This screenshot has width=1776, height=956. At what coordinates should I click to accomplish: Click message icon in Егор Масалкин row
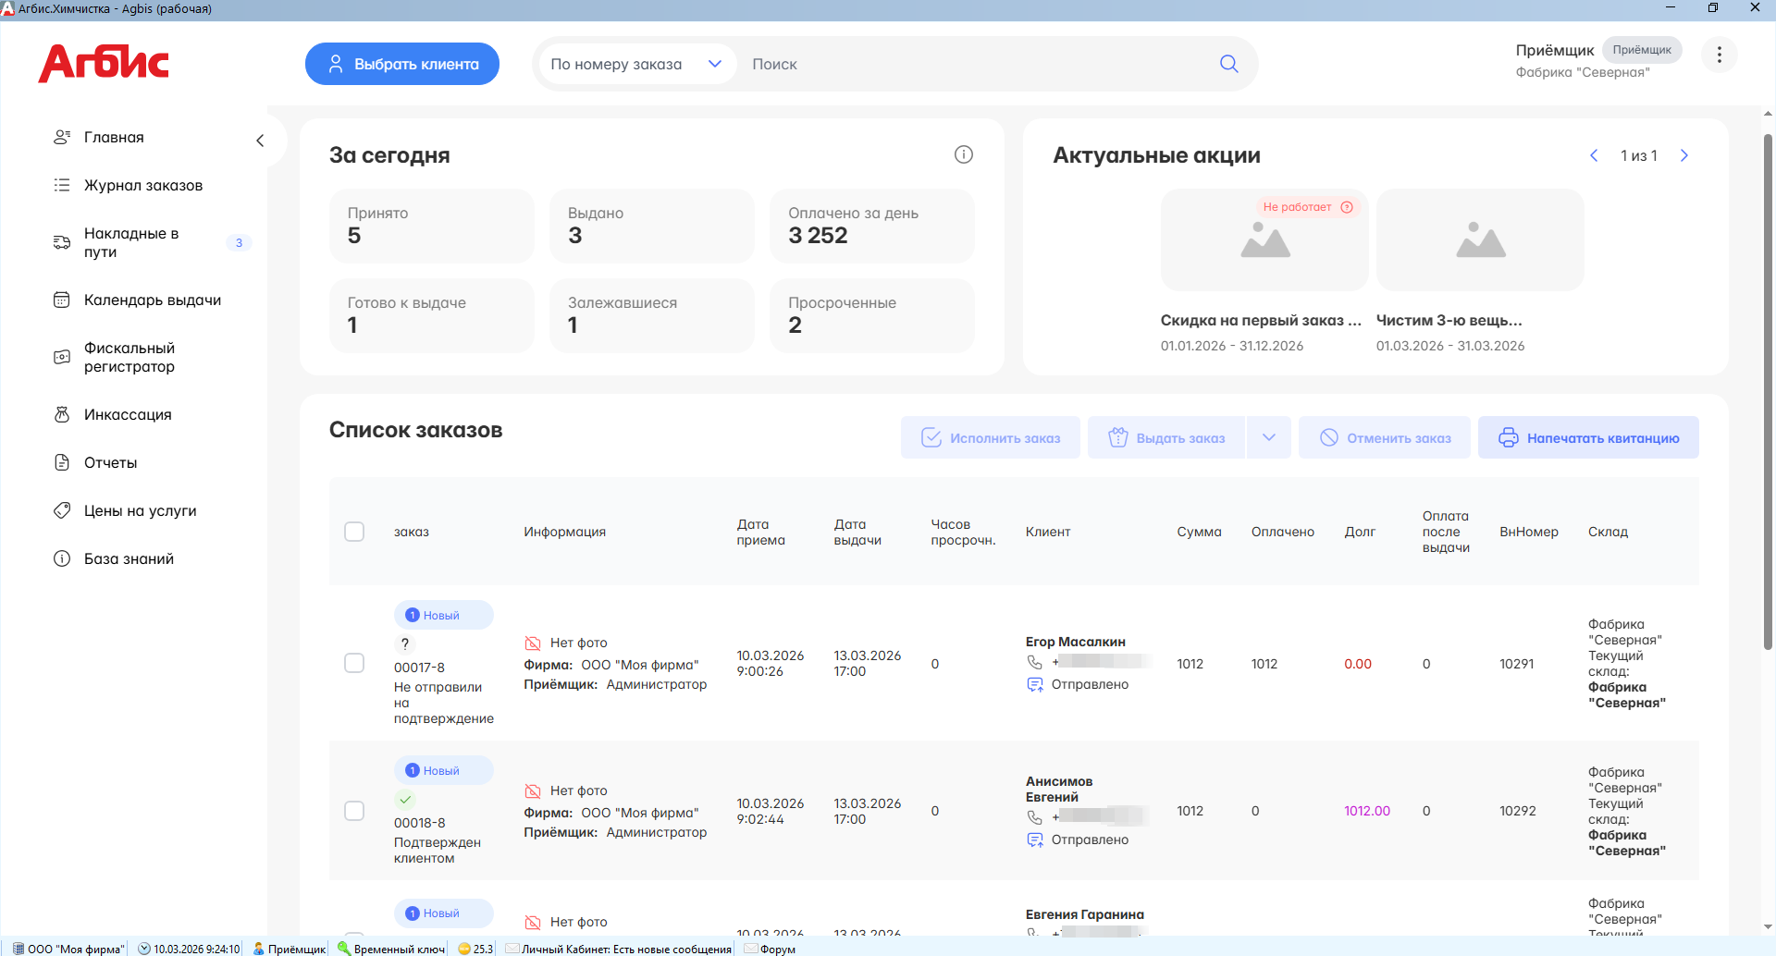(x=1034, y=684)
